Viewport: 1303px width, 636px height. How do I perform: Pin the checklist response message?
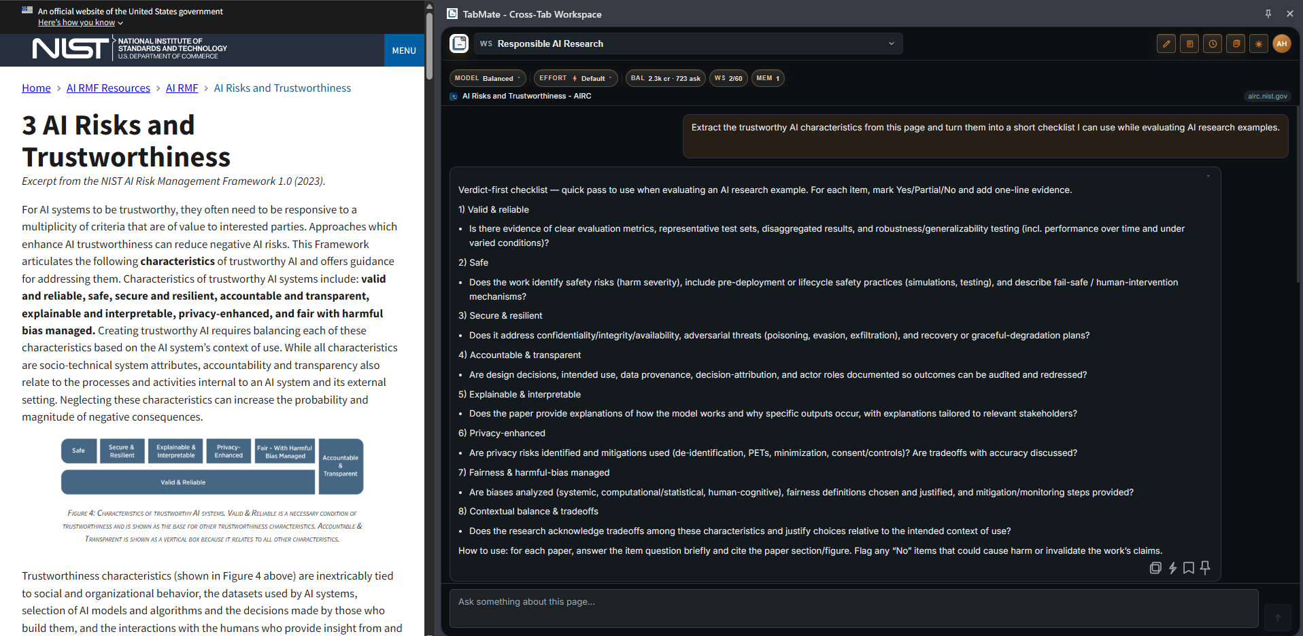point(1205,568)
